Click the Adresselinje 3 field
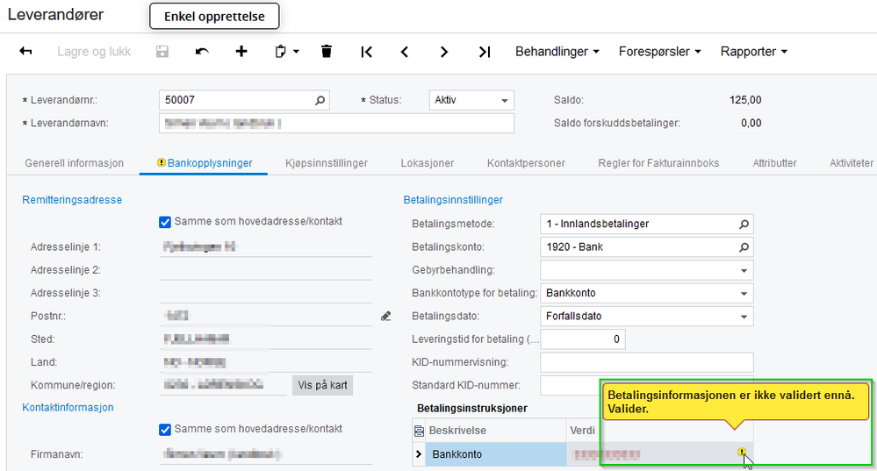 coord(266,293)
